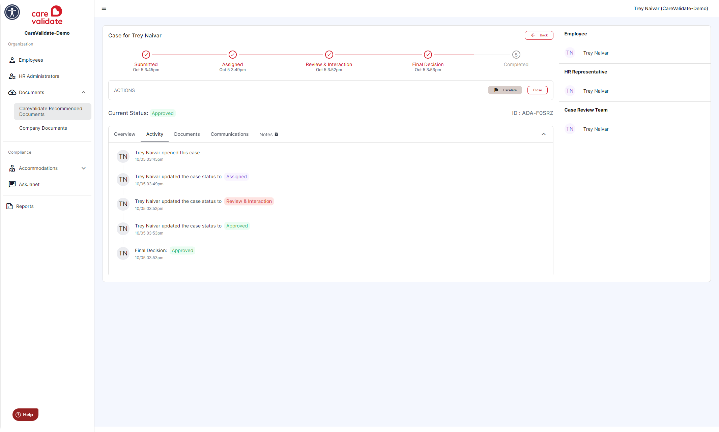The height and width of the screenshot is (432, 719).
Task: Click the Completed step number 5 circle
Action: click(516, 55)
